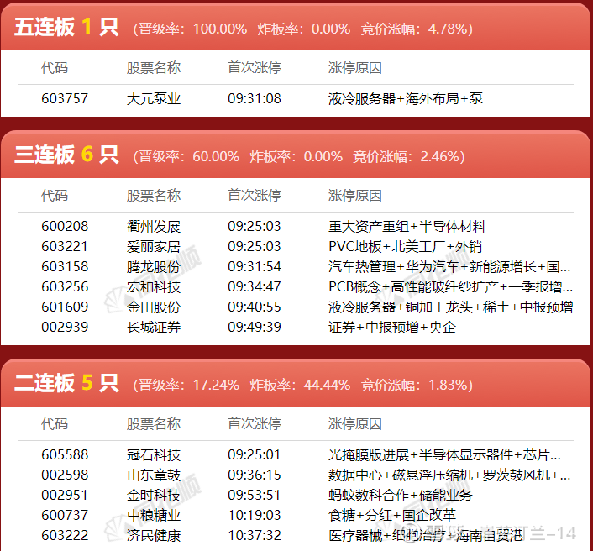Open stock name 冠石科技
The image size is (593, 551).
154,454
